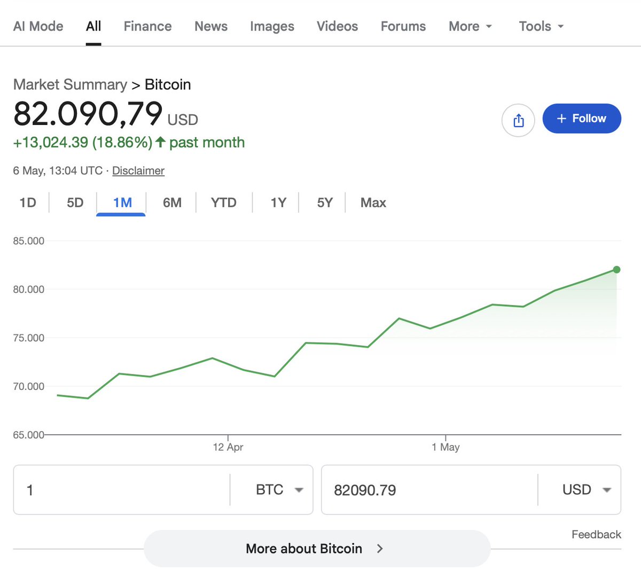Viewport: 641px width, 570px height.
Task: Open the News tab
Action: pyautogui.click(x=211, y=26)
